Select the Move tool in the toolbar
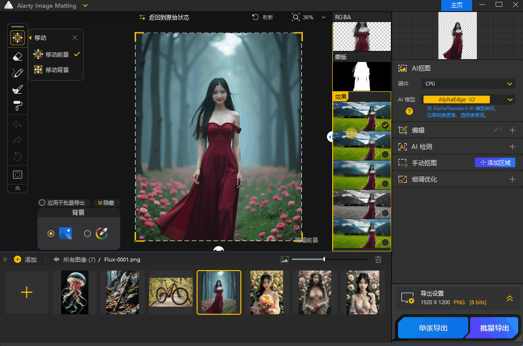 pyautogui.click(x=17, y=37)
